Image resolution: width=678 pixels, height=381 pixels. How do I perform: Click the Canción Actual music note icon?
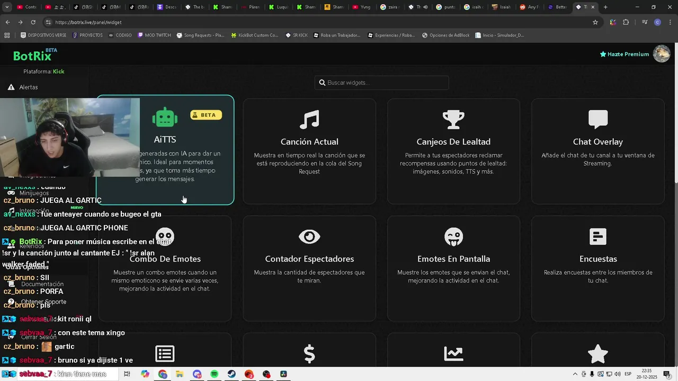pyautogui.click(x=309, y=119)
